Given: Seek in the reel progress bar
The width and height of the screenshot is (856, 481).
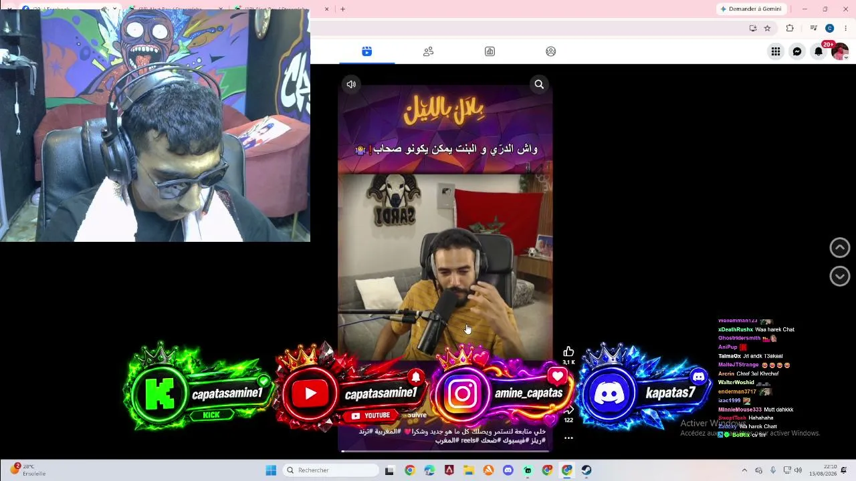Looking at the screenshot, I should [445, 451].
